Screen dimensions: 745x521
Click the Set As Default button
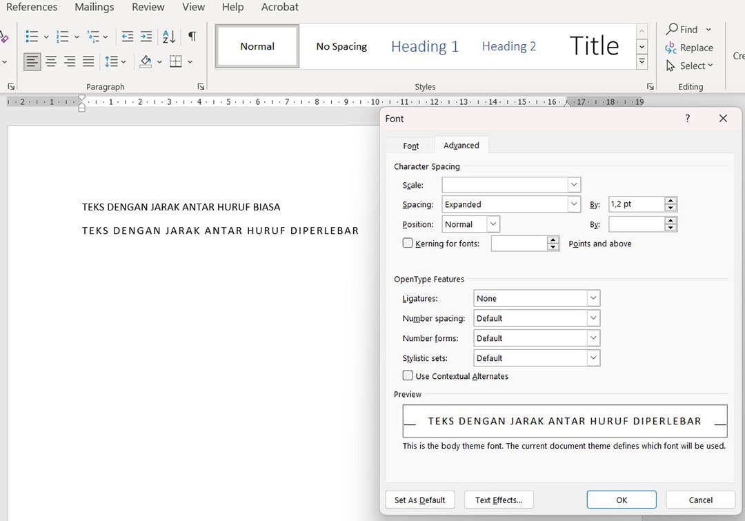coord(419,500)
